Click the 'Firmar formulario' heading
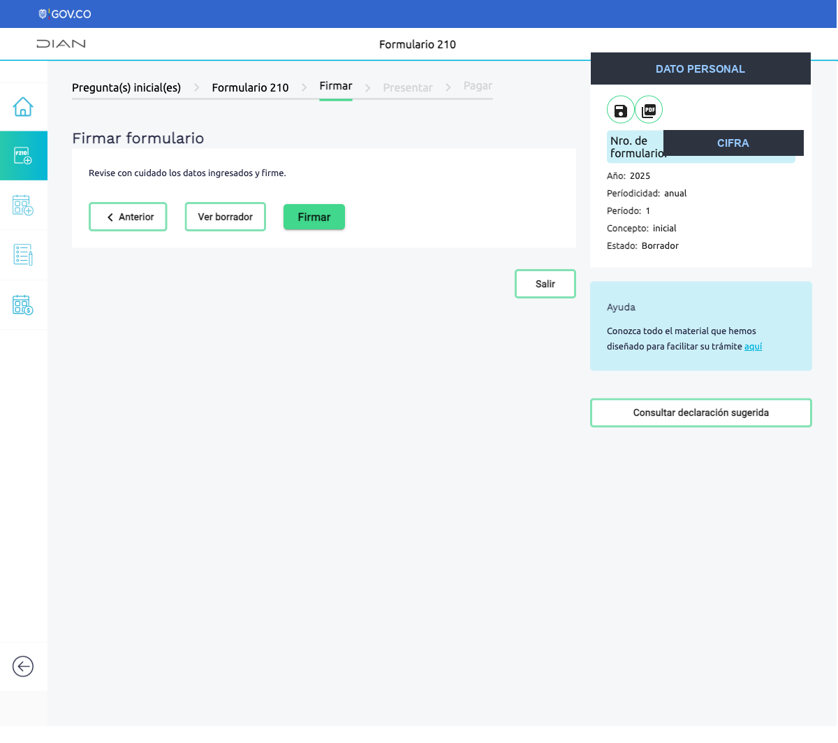This screenshot has height=743, width=838. coord(138,138)
